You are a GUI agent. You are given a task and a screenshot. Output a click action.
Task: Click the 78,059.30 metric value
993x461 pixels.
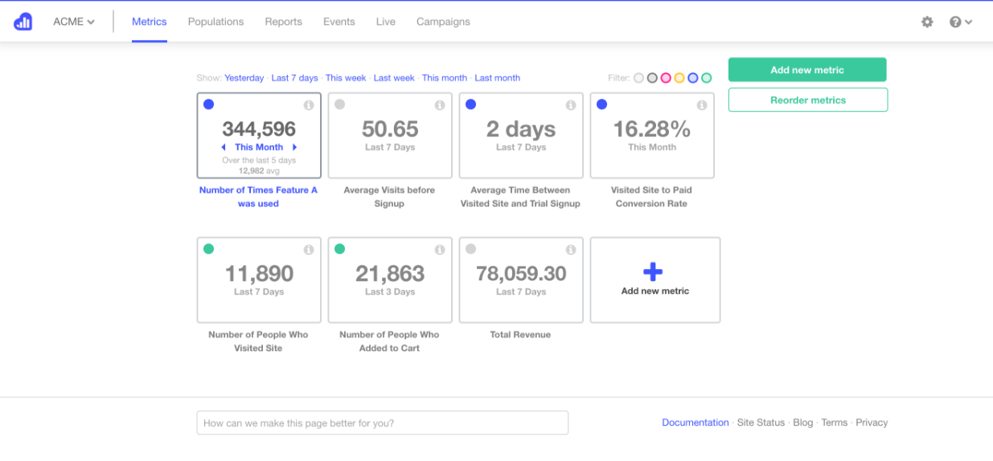pyautogui.click(x=521, y=273)
